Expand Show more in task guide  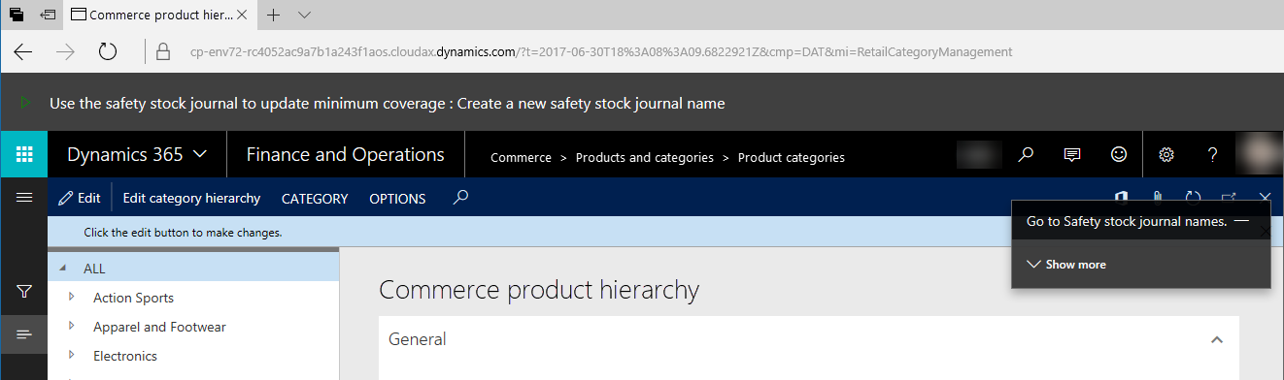[x=1066, y=265]
